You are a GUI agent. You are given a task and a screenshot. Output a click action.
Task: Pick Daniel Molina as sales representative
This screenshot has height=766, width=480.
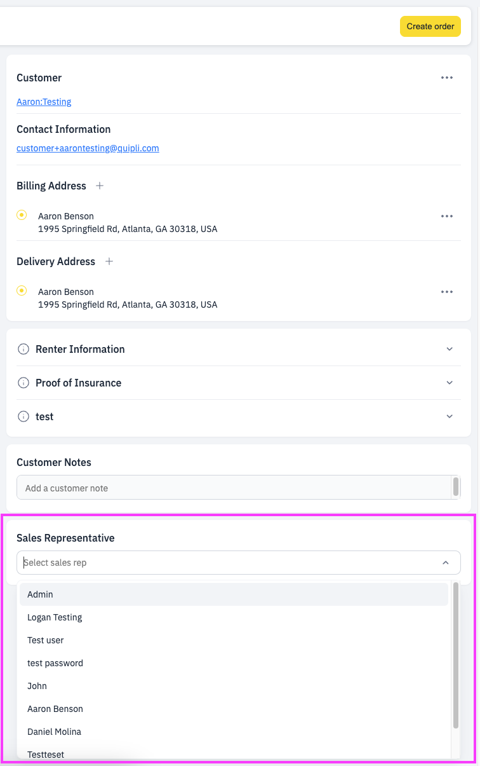(x=234, y=732)
